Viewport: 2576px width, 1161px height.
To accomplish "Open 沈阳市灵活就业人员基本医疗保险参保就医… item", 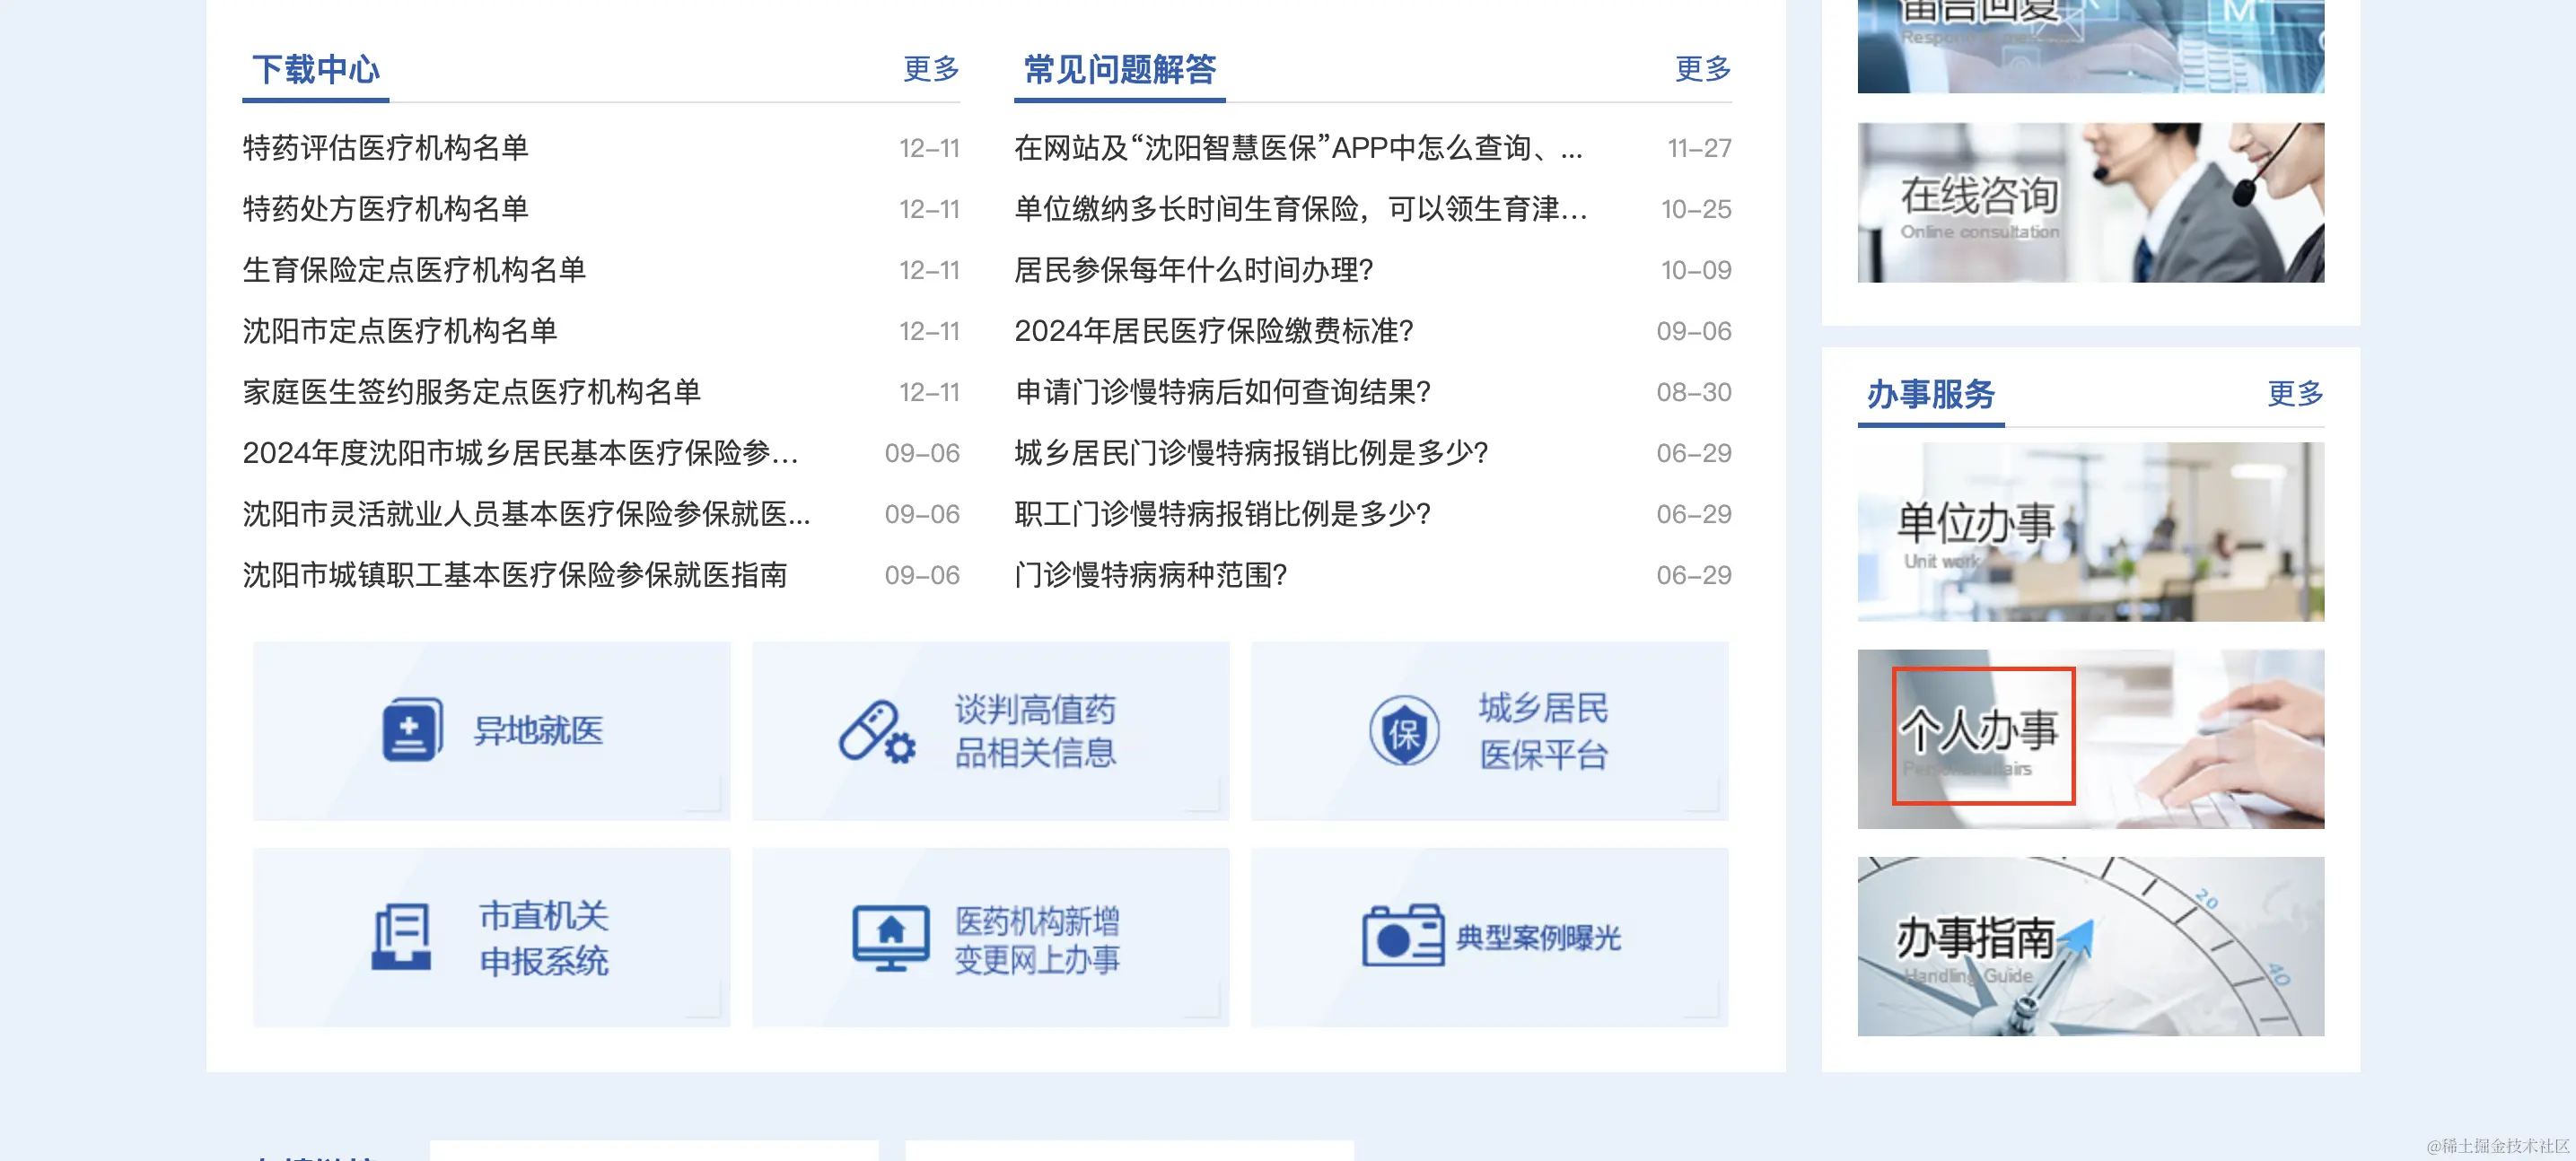I will 527,515.
